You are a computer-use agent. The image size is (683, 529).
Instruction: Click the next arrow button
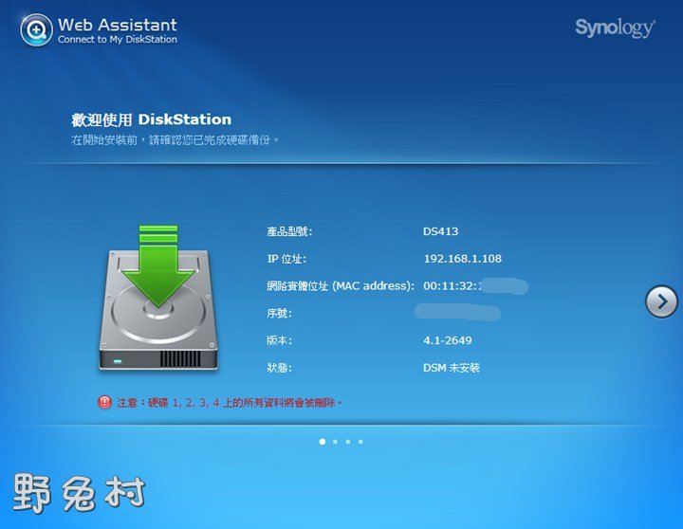(x=661, y=301)
